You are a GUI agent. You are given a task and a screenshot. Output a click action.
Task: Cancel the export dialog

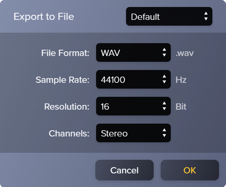coord(124,170)
